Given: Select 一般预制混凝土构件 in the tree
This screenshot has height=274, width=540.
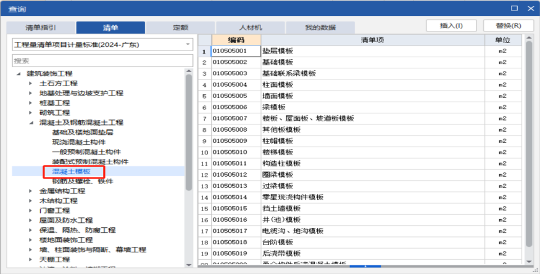Looking at the screenshot, I should pyautogui.click(x=86, y=152).
